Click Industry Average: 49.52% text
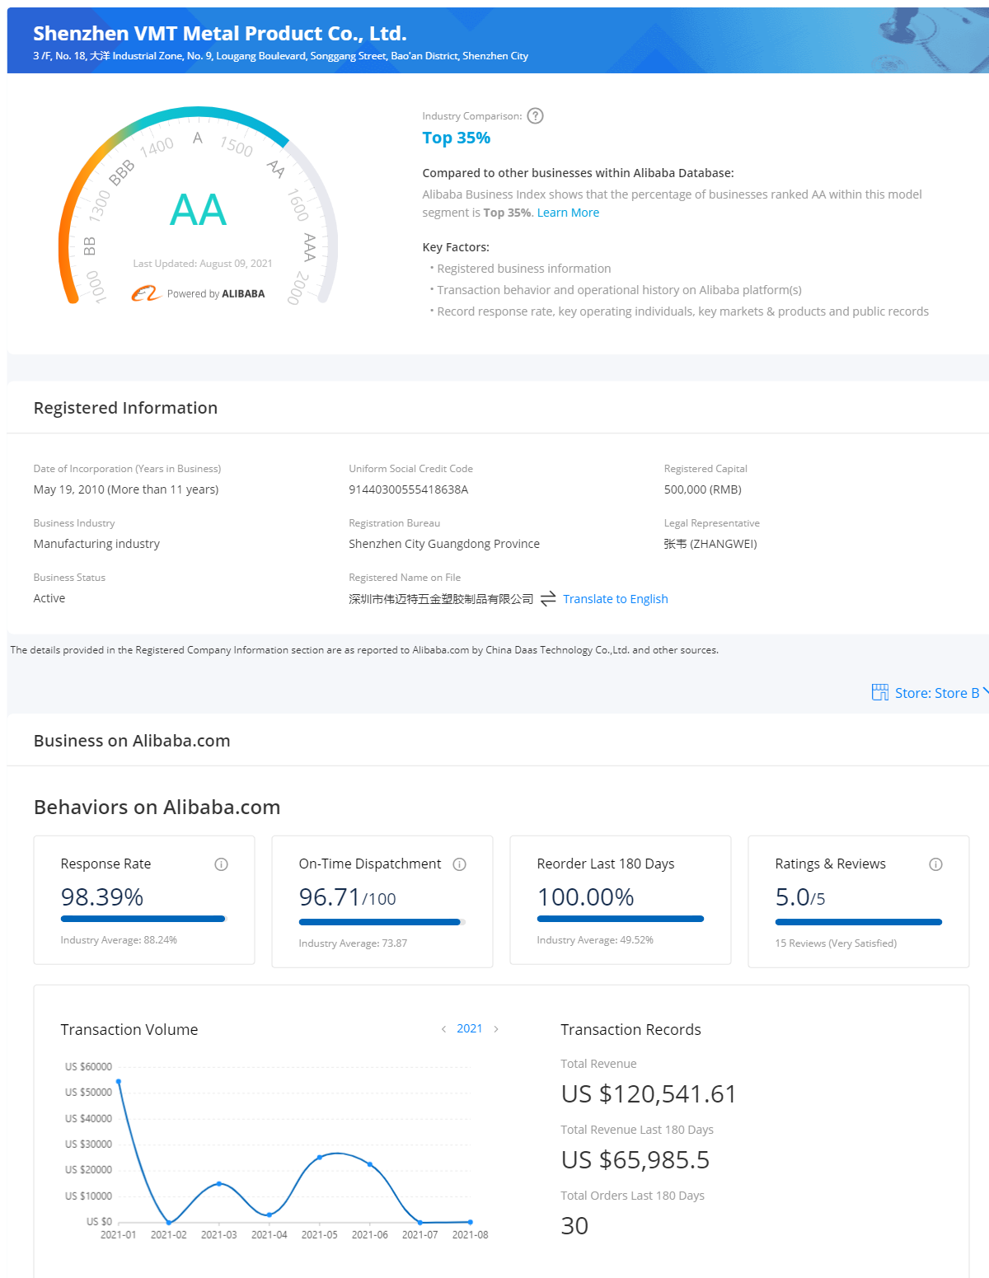 pos(595,940)
